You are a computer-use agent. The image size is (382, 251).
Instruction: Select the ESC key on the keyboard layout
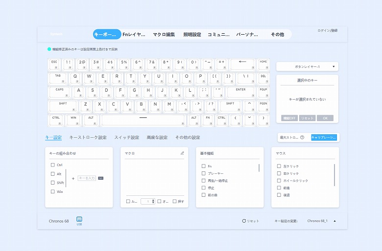pyautogui.click(x=54, y=64)
